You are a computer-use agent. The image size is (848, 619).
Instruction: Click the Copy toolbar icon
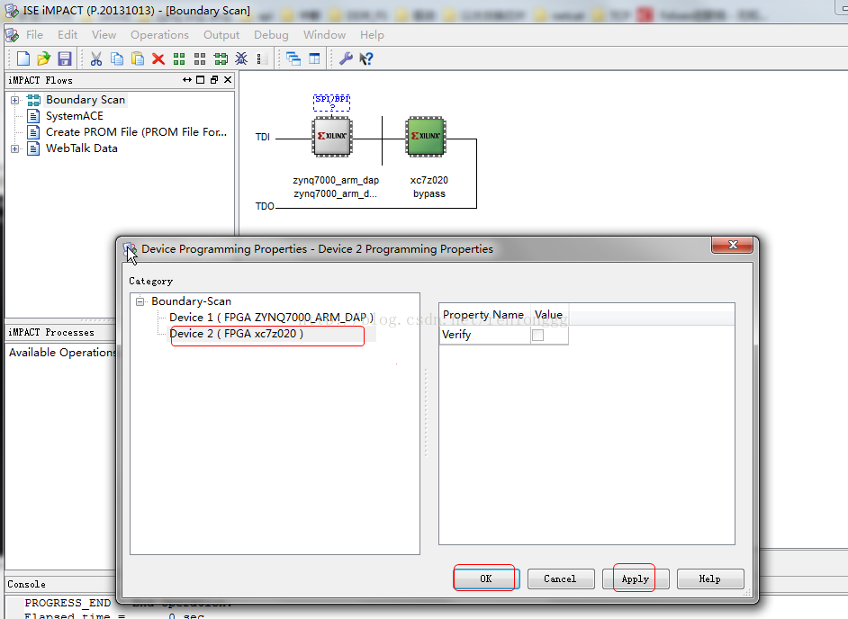(117, 58)
